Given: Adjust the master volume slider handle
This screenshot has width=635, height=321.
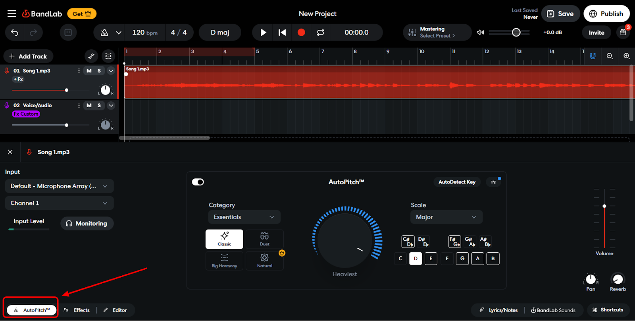Looking at the screenshot, I should pos(516,33).
